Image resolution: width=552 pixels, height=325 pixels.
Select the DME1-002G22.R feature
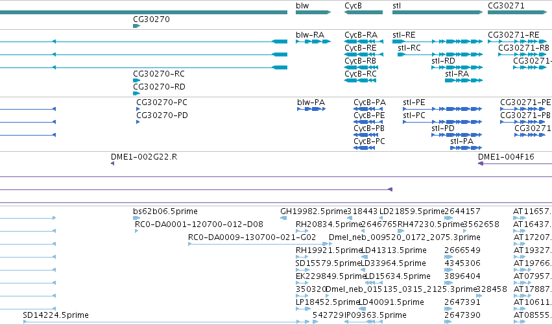[x=113, y=163]
